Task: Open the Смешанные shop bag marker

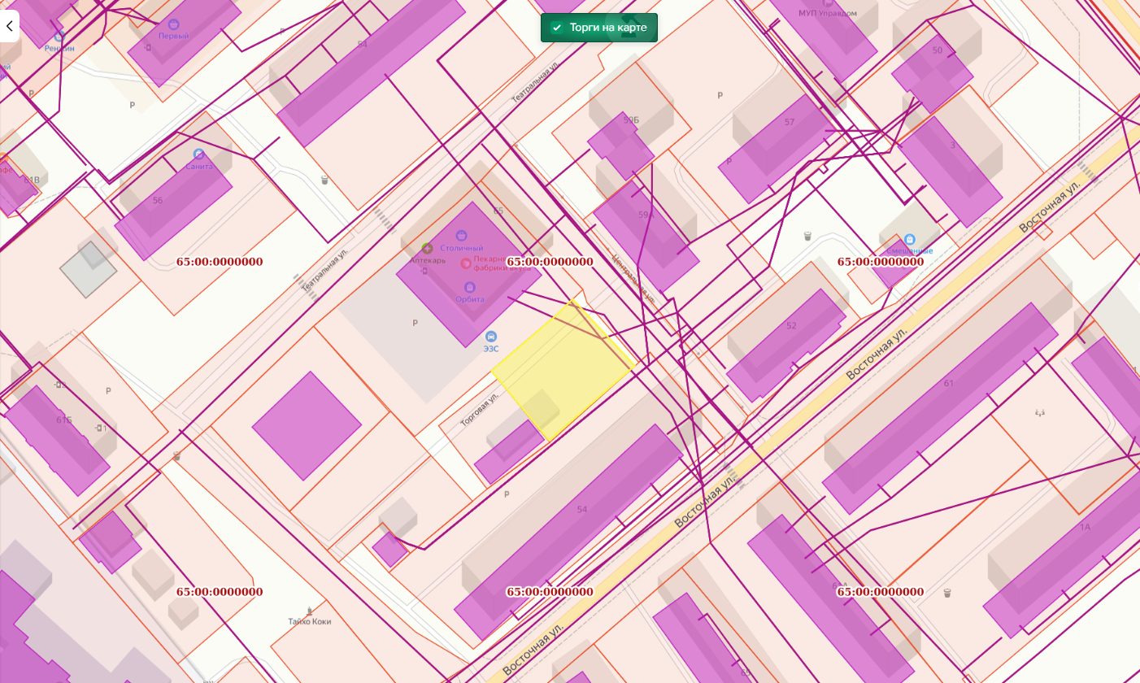Action: [909, 240]
